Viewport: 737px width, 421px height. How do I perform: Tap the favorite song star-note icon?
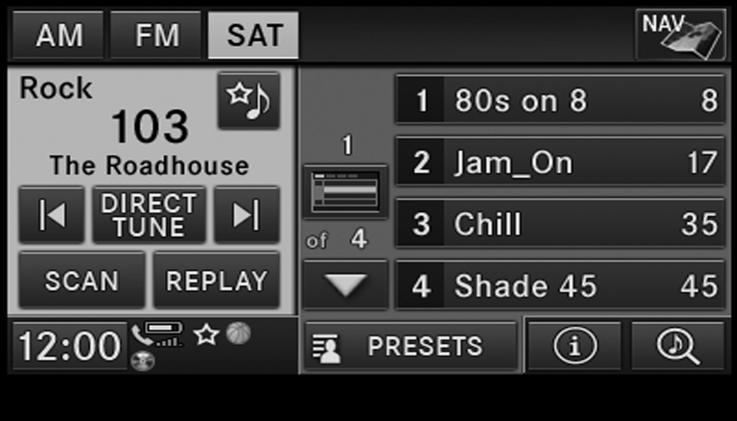(248, 101)
